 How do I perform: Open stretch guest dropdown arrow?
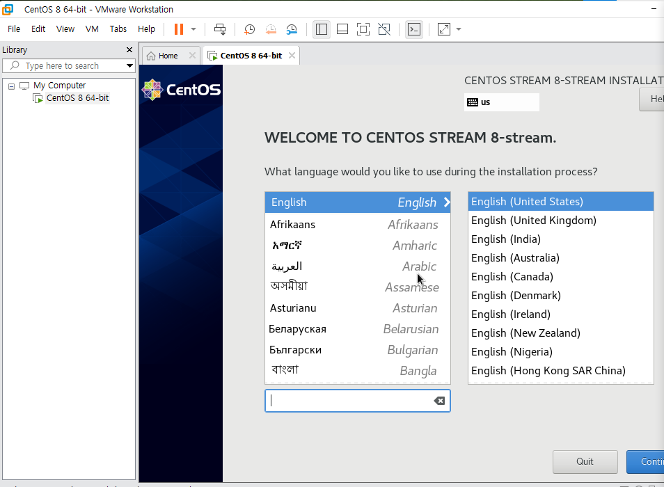point(459,29)
